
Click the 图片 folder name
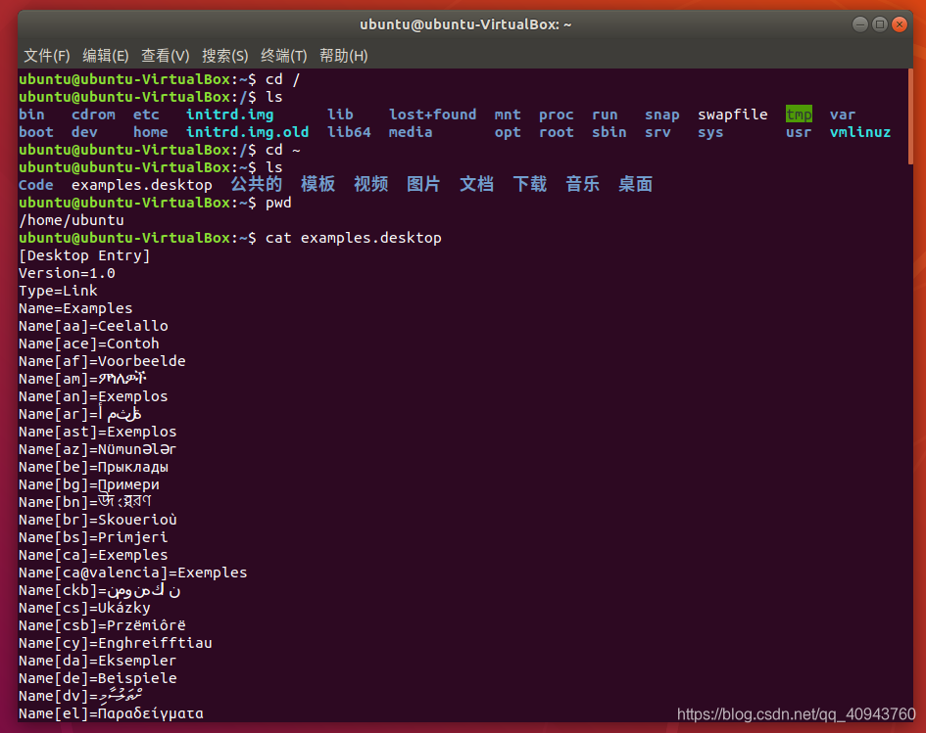423,185
